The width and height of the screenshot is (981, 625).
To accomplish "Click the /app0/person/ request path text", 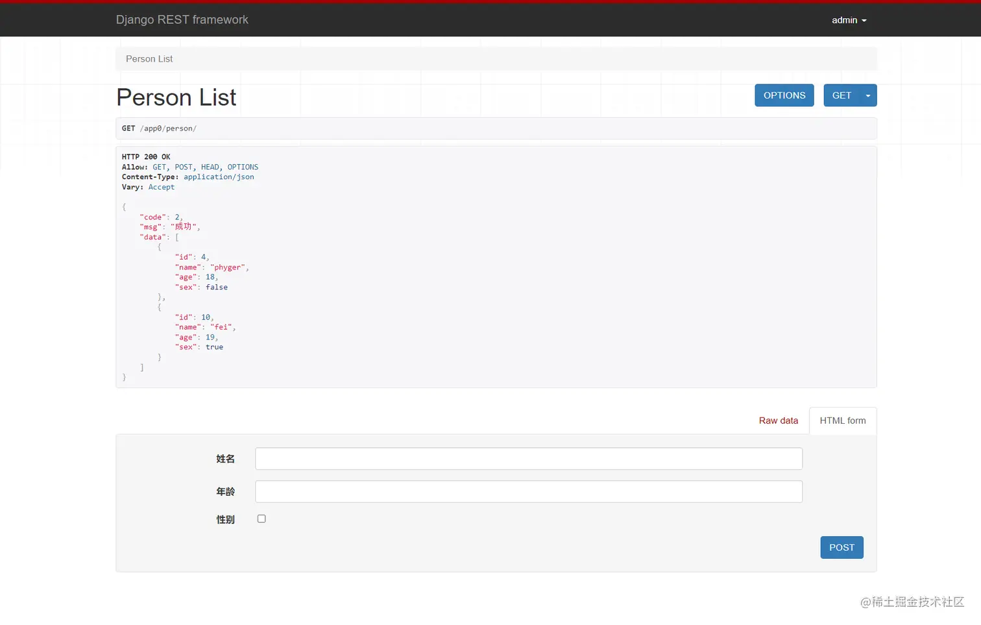I will (x=168, y=129).
